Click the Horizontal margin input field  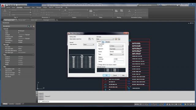[x=119, y=59]
